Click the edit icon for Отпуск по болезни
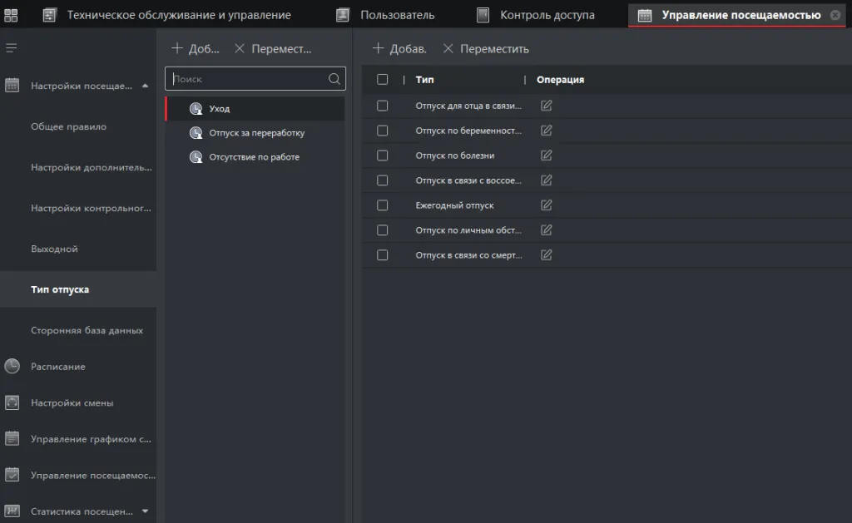Screen dimensions: 852x523 pyautogui.click(x=546, y=155)
